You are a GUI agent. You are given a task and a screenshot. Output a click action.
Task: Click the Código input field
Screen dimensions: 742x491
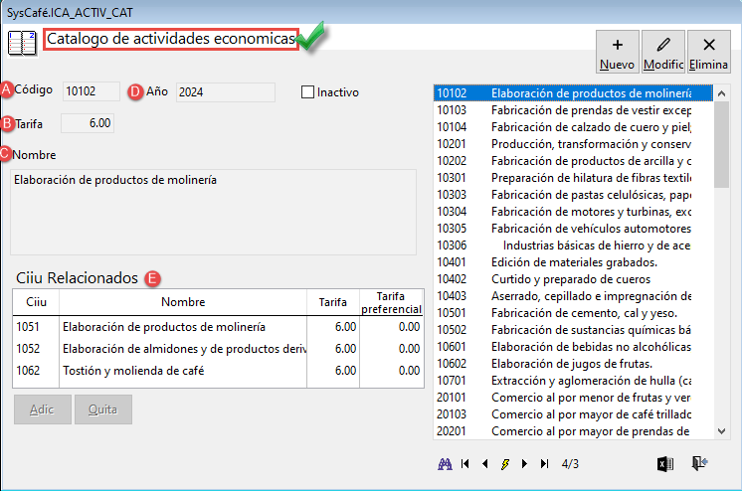point(91,91)
